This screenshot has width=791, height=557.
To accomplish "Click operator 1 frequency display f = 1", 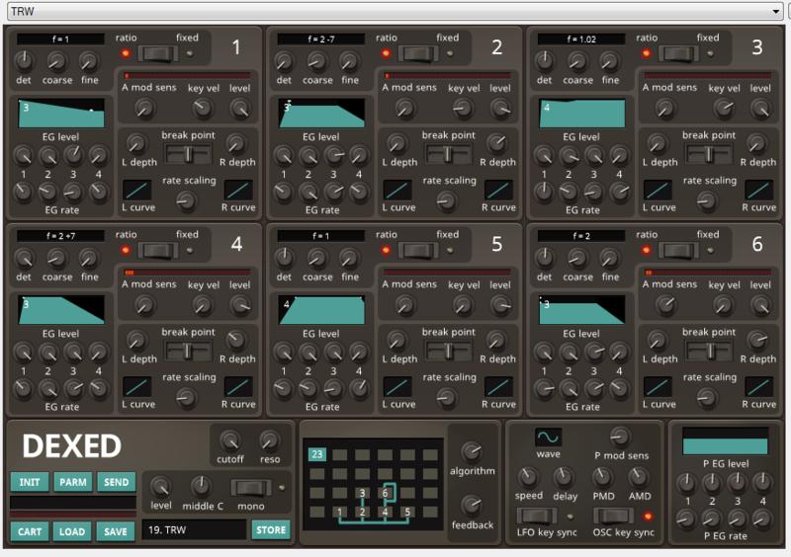I will click(60, 39).
